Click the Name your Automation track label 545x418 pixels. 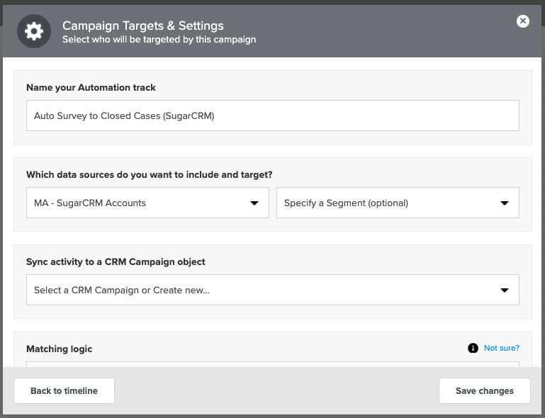[91, 88]
